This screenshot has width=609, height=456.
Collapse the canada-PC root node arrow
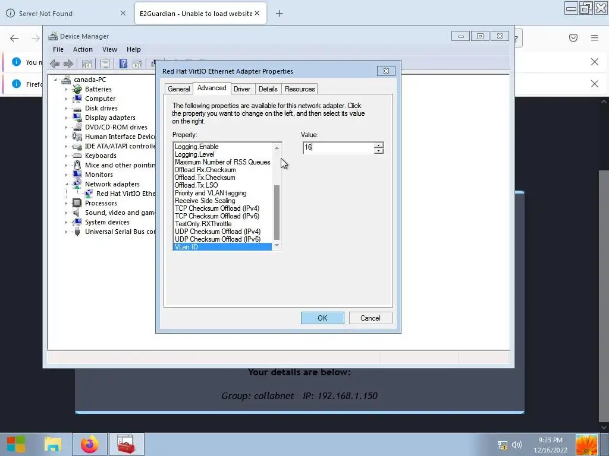pyautogui.click(x=55, y=80)
